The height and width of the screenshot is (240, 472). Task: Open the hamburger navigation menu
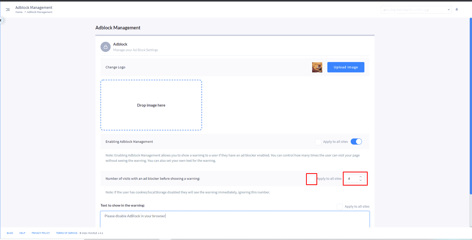8,10
